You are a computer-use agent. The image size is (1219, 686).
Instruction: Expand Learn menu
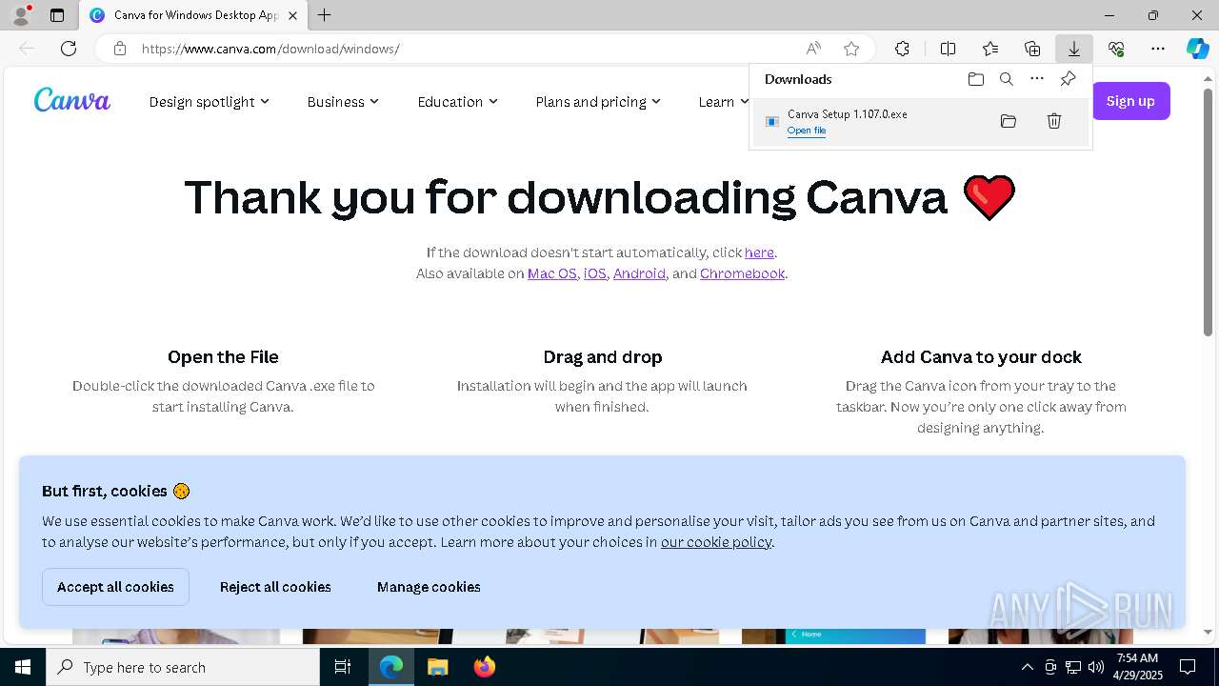[x=723, y=102]
